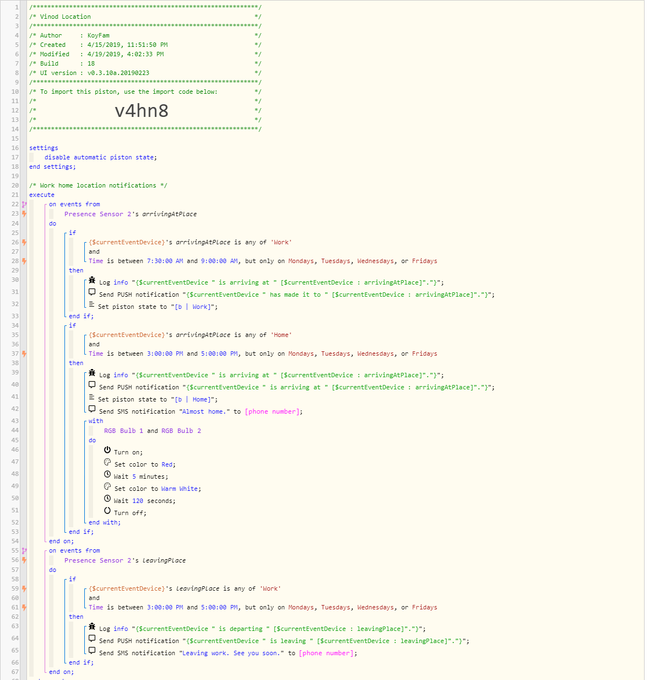
Task: Click 3:00:00 PM on line 37
Action: [165, 354]
